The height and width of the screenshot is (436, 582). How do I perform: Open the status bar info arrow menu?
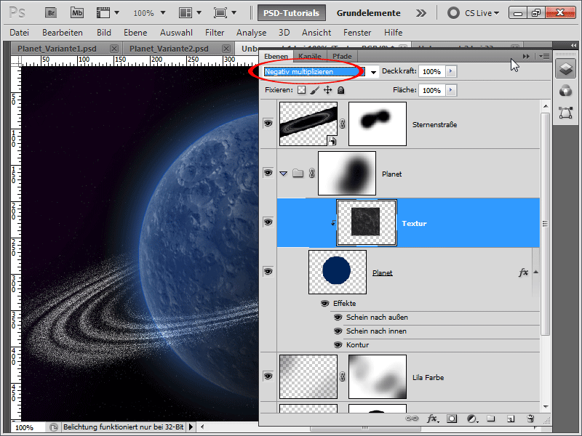(x=191, y=427)
